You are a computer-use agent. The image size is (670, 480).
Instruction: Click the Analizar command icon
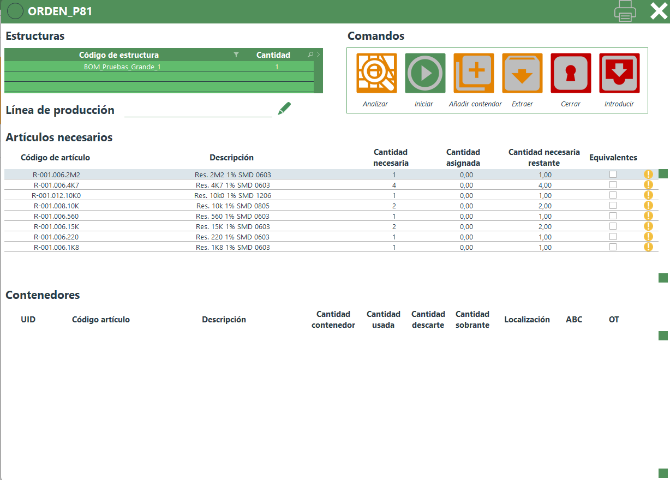pyautogui.click(x=376, y=73)
